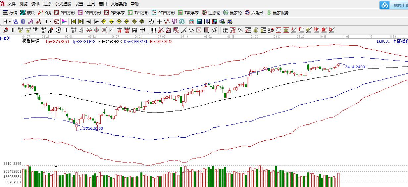Click the red floppy save icon
408x187 pixels.
214,22
